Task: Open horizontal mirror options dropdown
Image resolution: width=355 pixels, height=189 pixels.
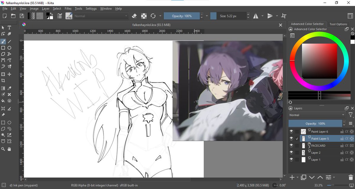Action: click(x=263, y=16)
